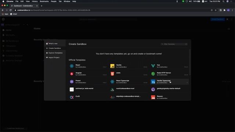Open the History menu

[x=35, y=1]
